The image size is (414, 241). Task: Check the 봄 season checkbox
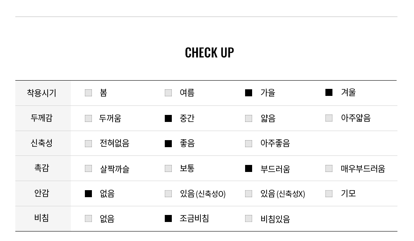[88, 93]
